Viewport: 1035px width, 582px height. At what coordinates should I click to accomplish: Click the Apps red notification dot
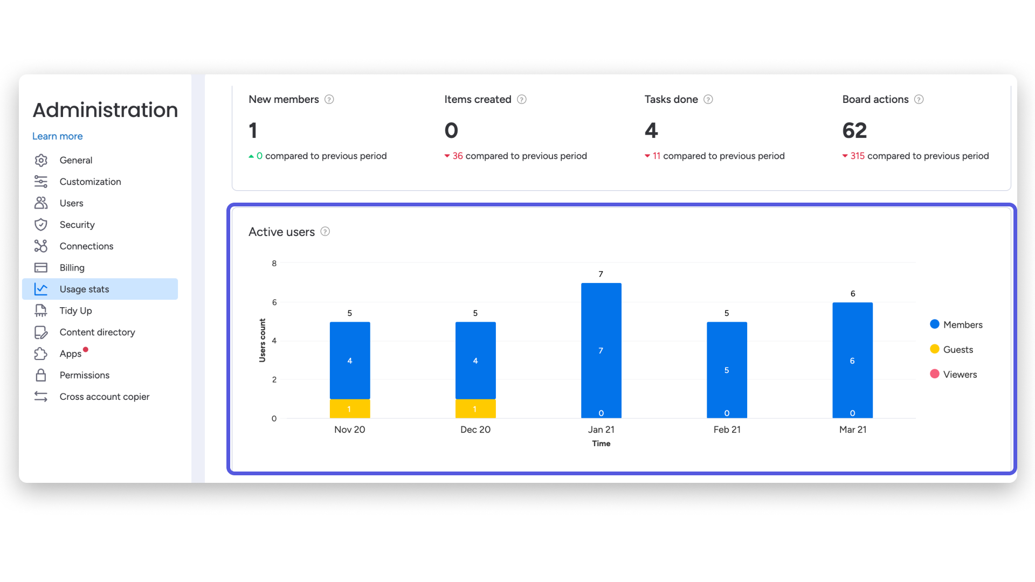pos(86,350)
